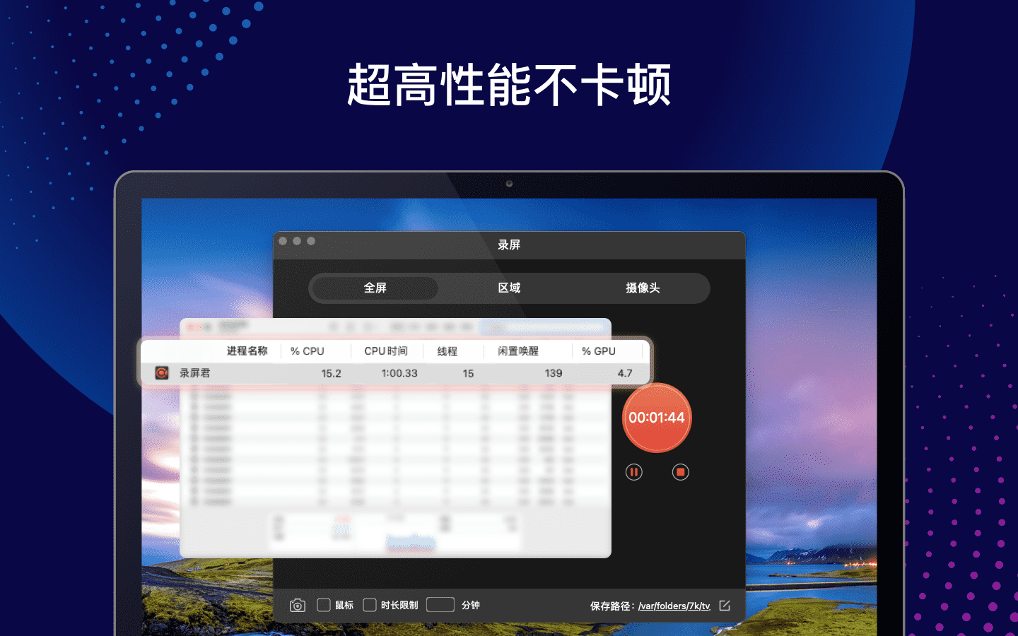Click the red 00:01:44 record timer button
Viewport: 1018px width, 636px height.
657,418
